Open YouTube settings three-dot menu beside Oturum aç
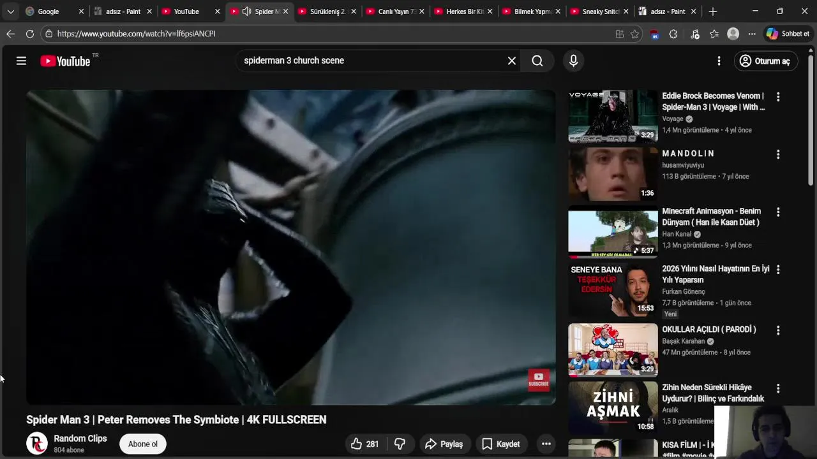This screenshot has height=459, width=817. coord(719,61)
